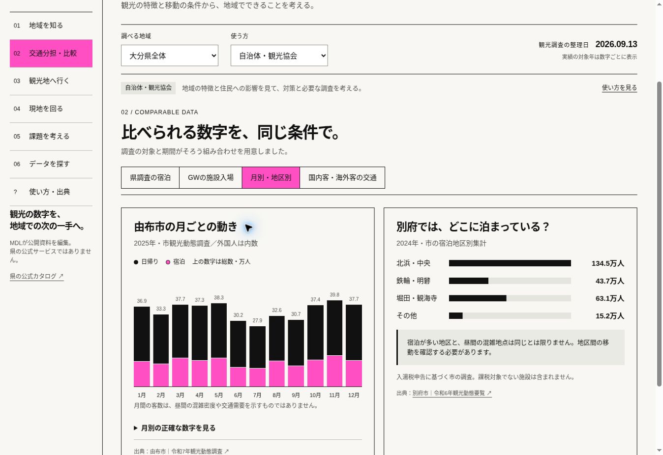
Task: Click the 43.7万人 value
Action: [x=609, y=281]
